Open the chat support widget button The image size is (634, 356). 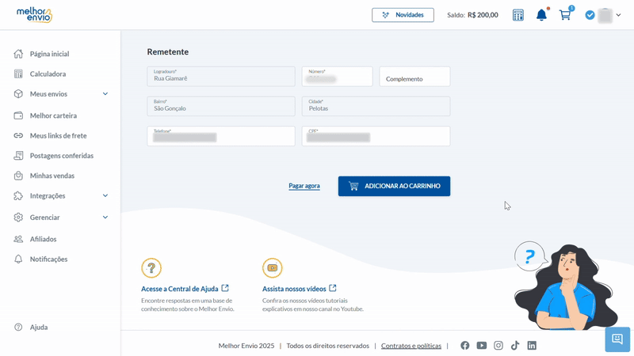617,339
